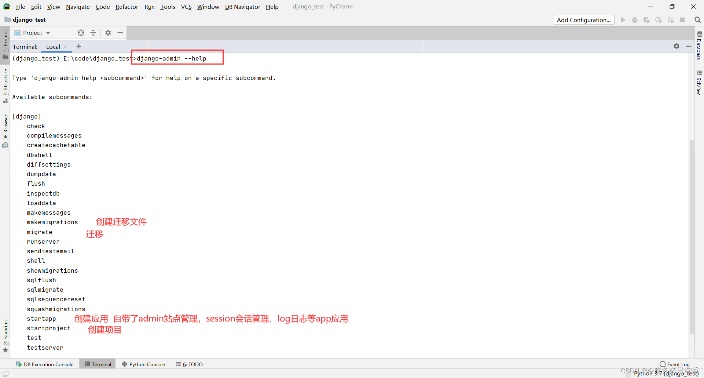Open the Navigate menu
704x378 pixels.
[78, 7]
